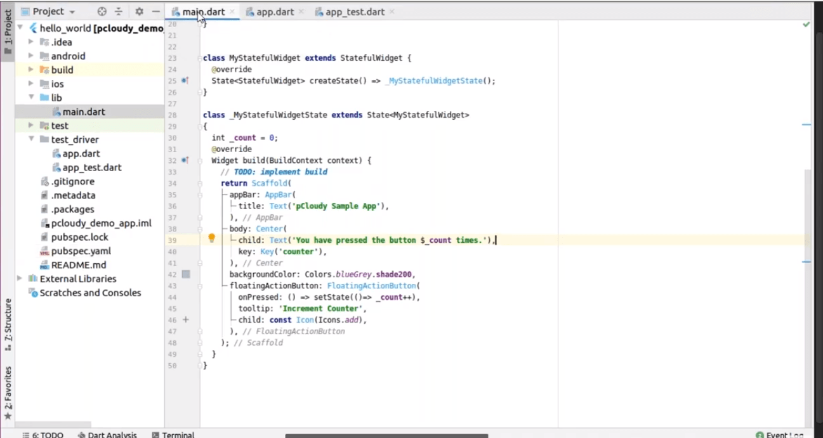Switch to the app.dart editor tab
The height and width of the screenshot is (438, 823).
coord(274,11)
